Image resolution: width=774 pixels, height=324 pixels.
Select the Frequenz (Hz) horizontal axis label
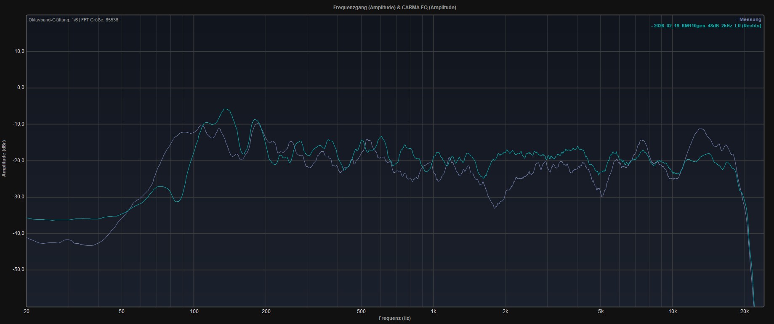coord(394,318)
